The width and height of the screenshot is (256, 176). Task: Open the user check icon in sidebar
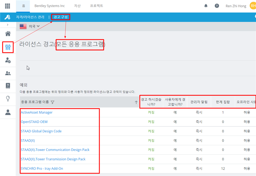(x=8, y=60)
